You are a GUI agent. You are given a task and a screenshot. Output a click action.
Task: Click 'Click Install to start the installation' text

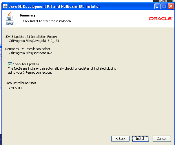[47, 21]
